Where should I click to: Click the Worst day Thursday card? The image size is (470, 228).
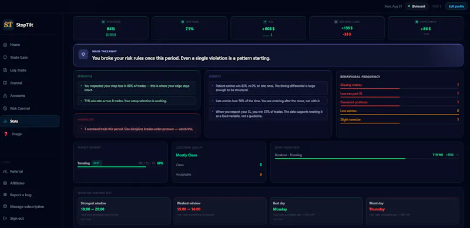click(412, 211)
